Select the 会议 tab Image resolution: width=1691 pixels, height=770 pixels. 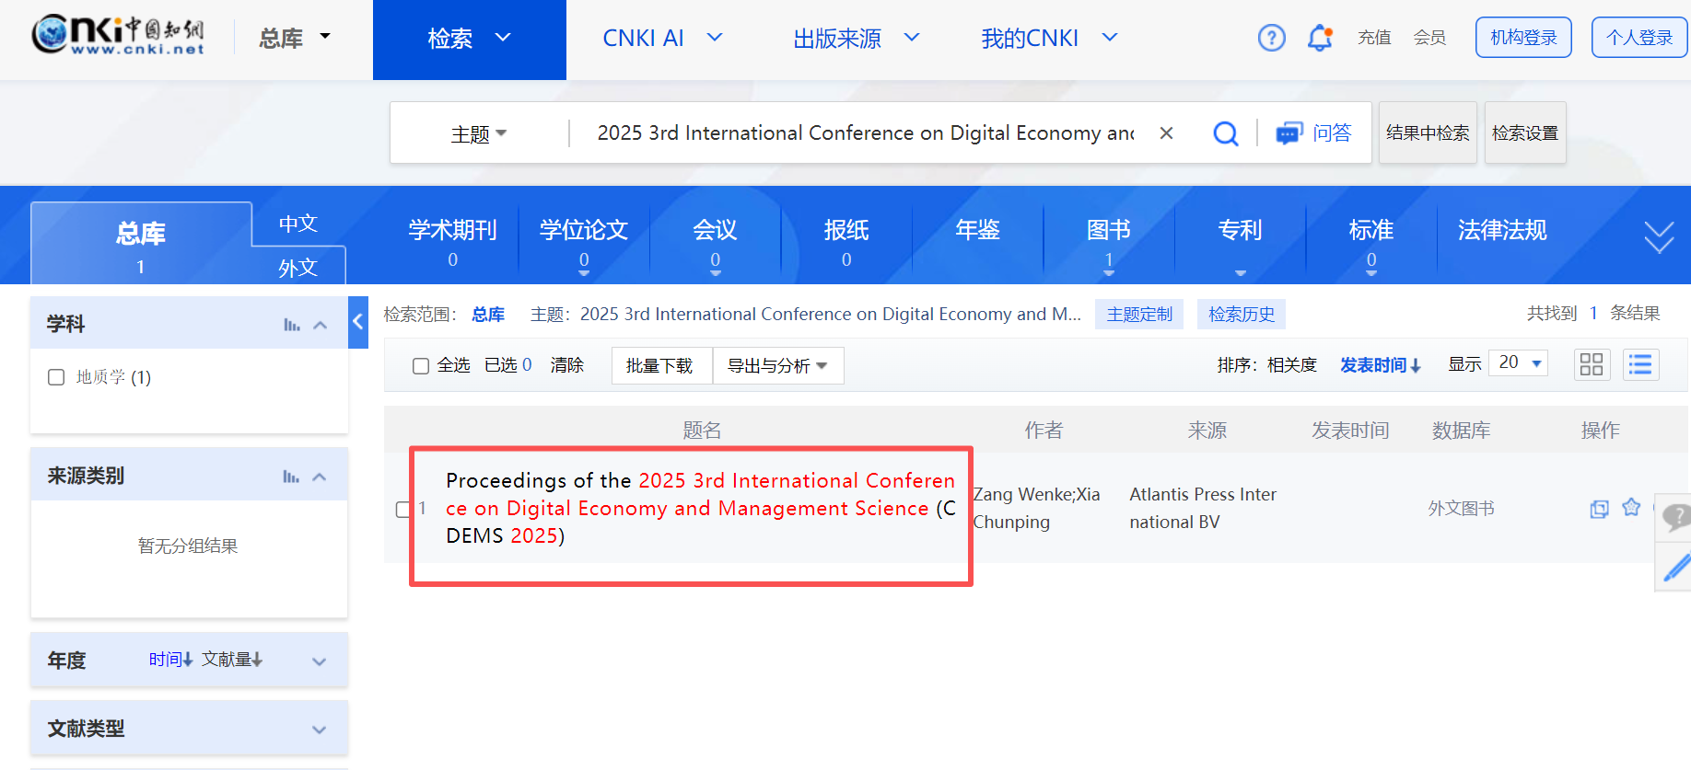pos(716,242)
